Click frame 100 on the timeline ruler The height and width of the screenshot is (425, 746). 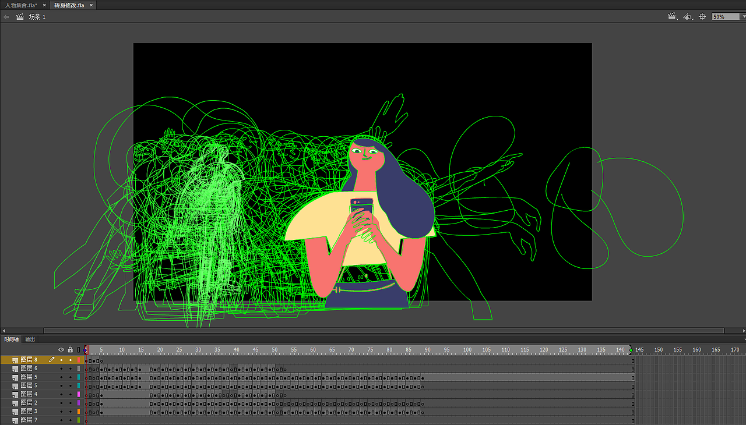[x=467, y=350]
